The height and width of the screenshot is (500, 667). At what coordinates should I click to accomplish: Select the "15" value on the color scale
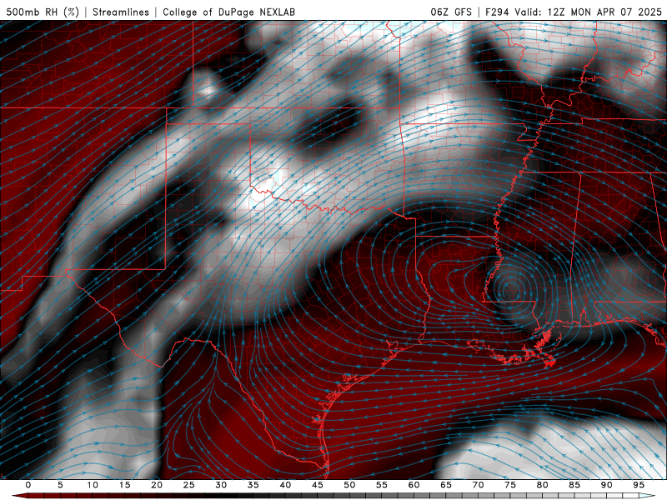coord(124,485)
